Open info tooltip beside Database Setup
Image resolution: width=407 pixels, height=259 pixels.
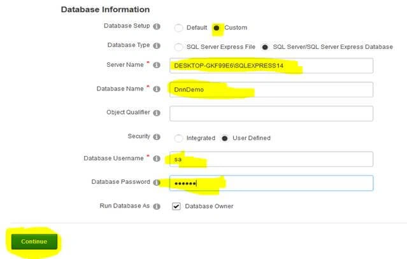click(157, 27)
